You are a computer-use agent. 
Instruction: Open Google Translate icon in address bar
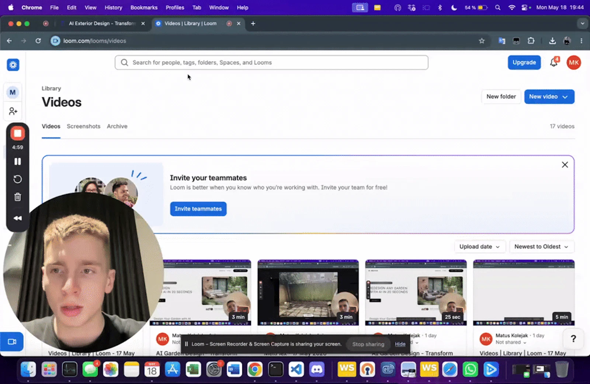click(502, 41)
